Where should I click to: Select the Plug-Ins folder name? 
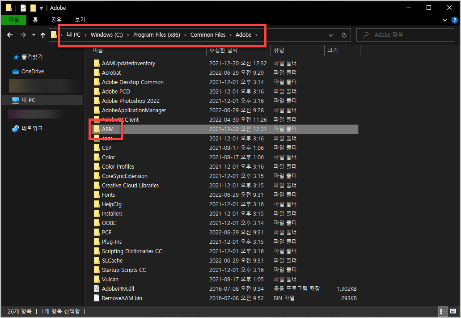click(112, 242)
